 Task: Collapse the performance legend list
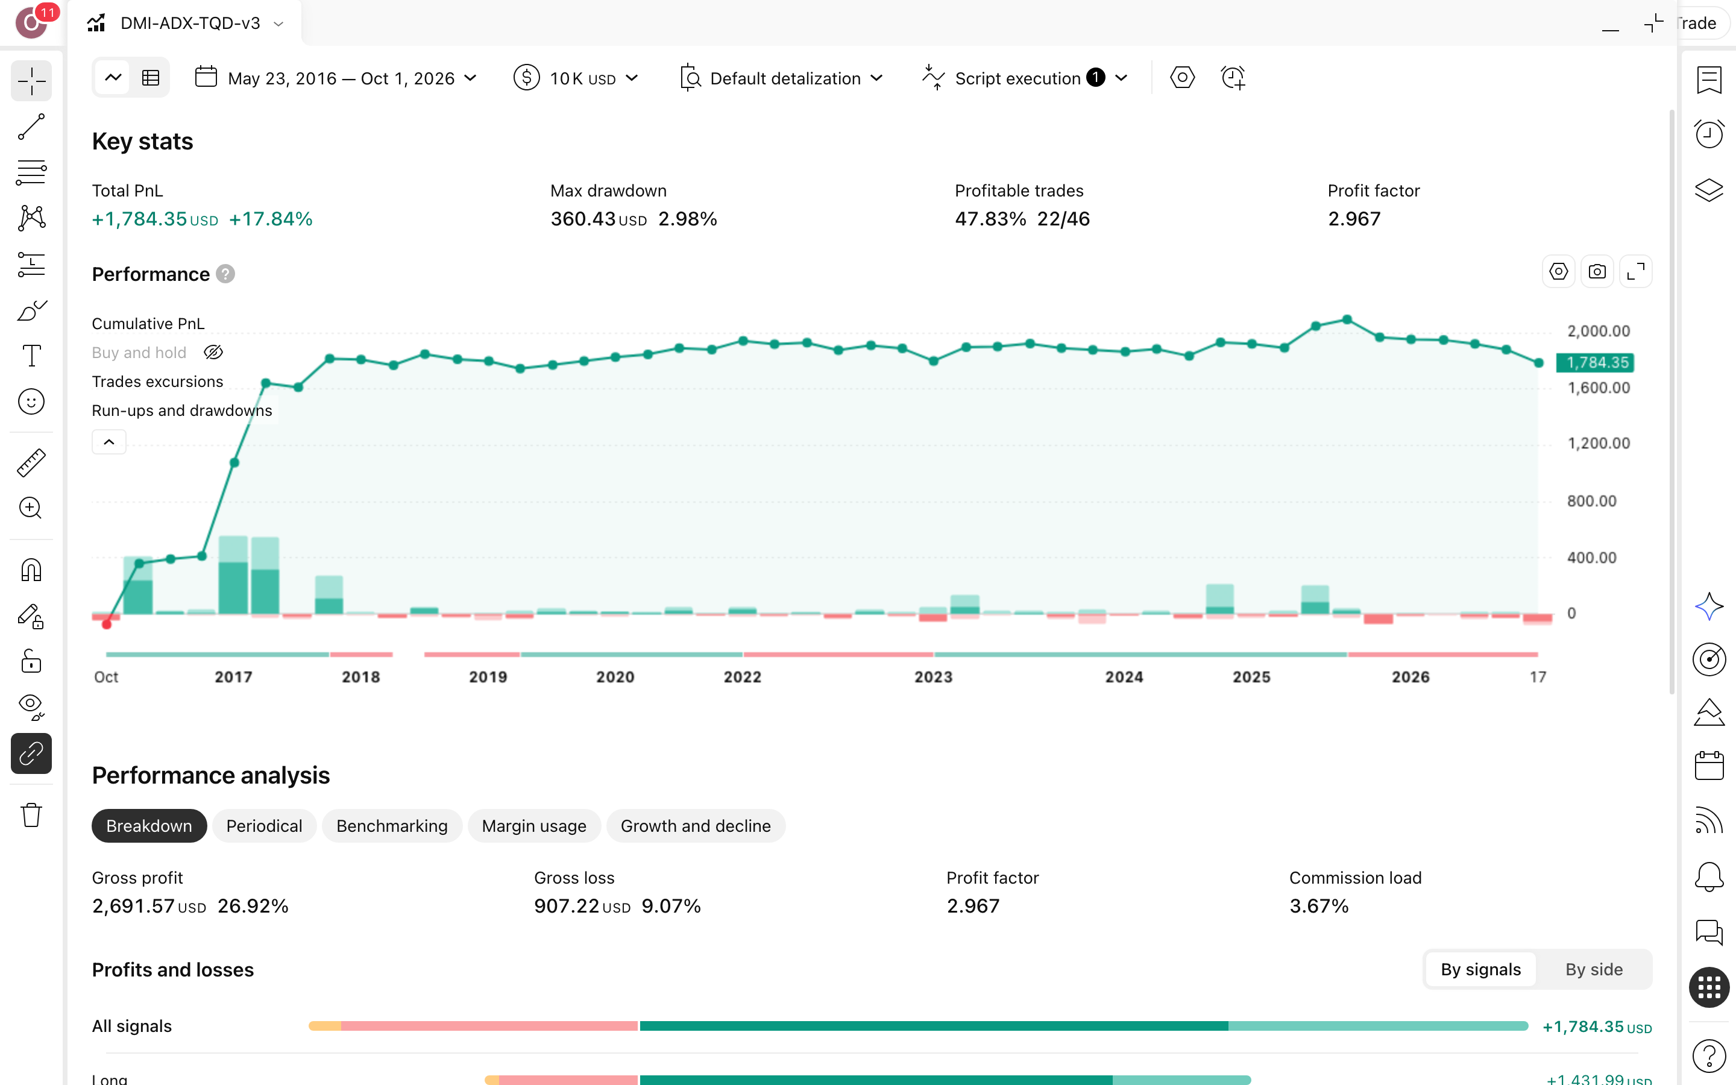[x=109, y=442]
